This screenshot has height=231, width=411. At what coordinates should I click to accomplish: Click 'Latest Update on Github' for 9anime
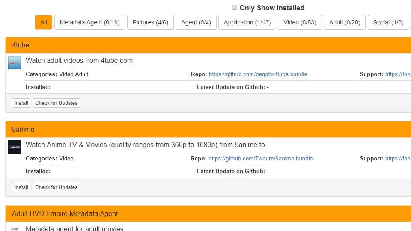(233, 171)
